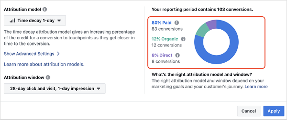Click the 80% Paid label
Image resolution: width=287 pixels, height=120 pixels.
point(162,23)
